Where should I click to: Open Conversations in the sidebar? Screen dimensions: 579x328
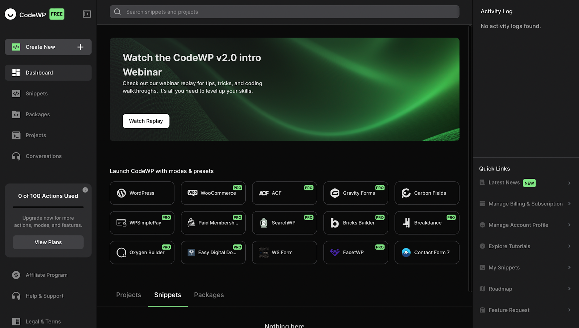[48, 156]
